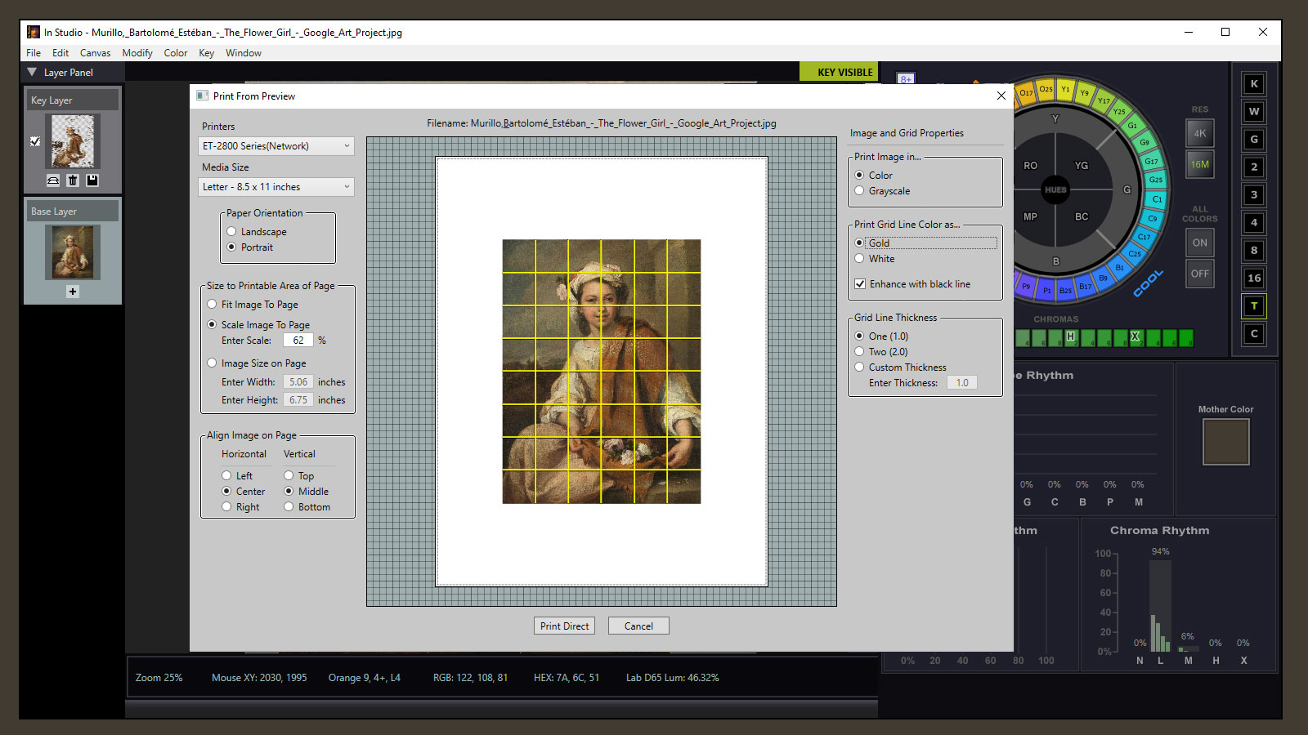Select the RO quadrant in color wheel

pos(1030,165)
